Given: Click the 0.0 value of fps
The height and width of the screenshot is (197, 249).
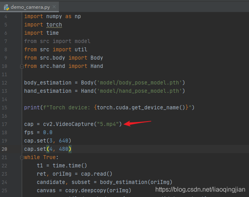Looking at the screenshot, I should (48, 132).
